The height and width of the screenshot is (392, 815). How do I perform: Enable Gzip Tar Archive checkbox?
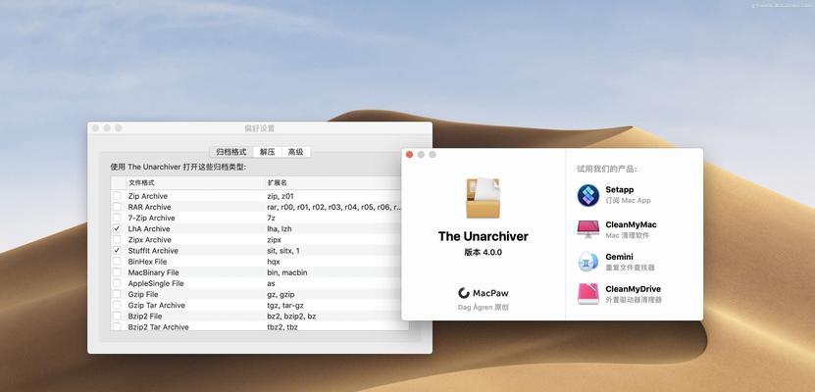117,306
